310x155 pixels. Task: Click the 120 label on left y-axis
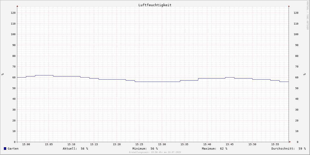[x=13, y=13]
